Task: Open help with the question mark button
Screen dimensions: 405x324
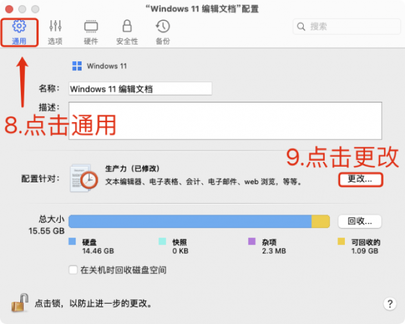Action: [x=390, y=304]
